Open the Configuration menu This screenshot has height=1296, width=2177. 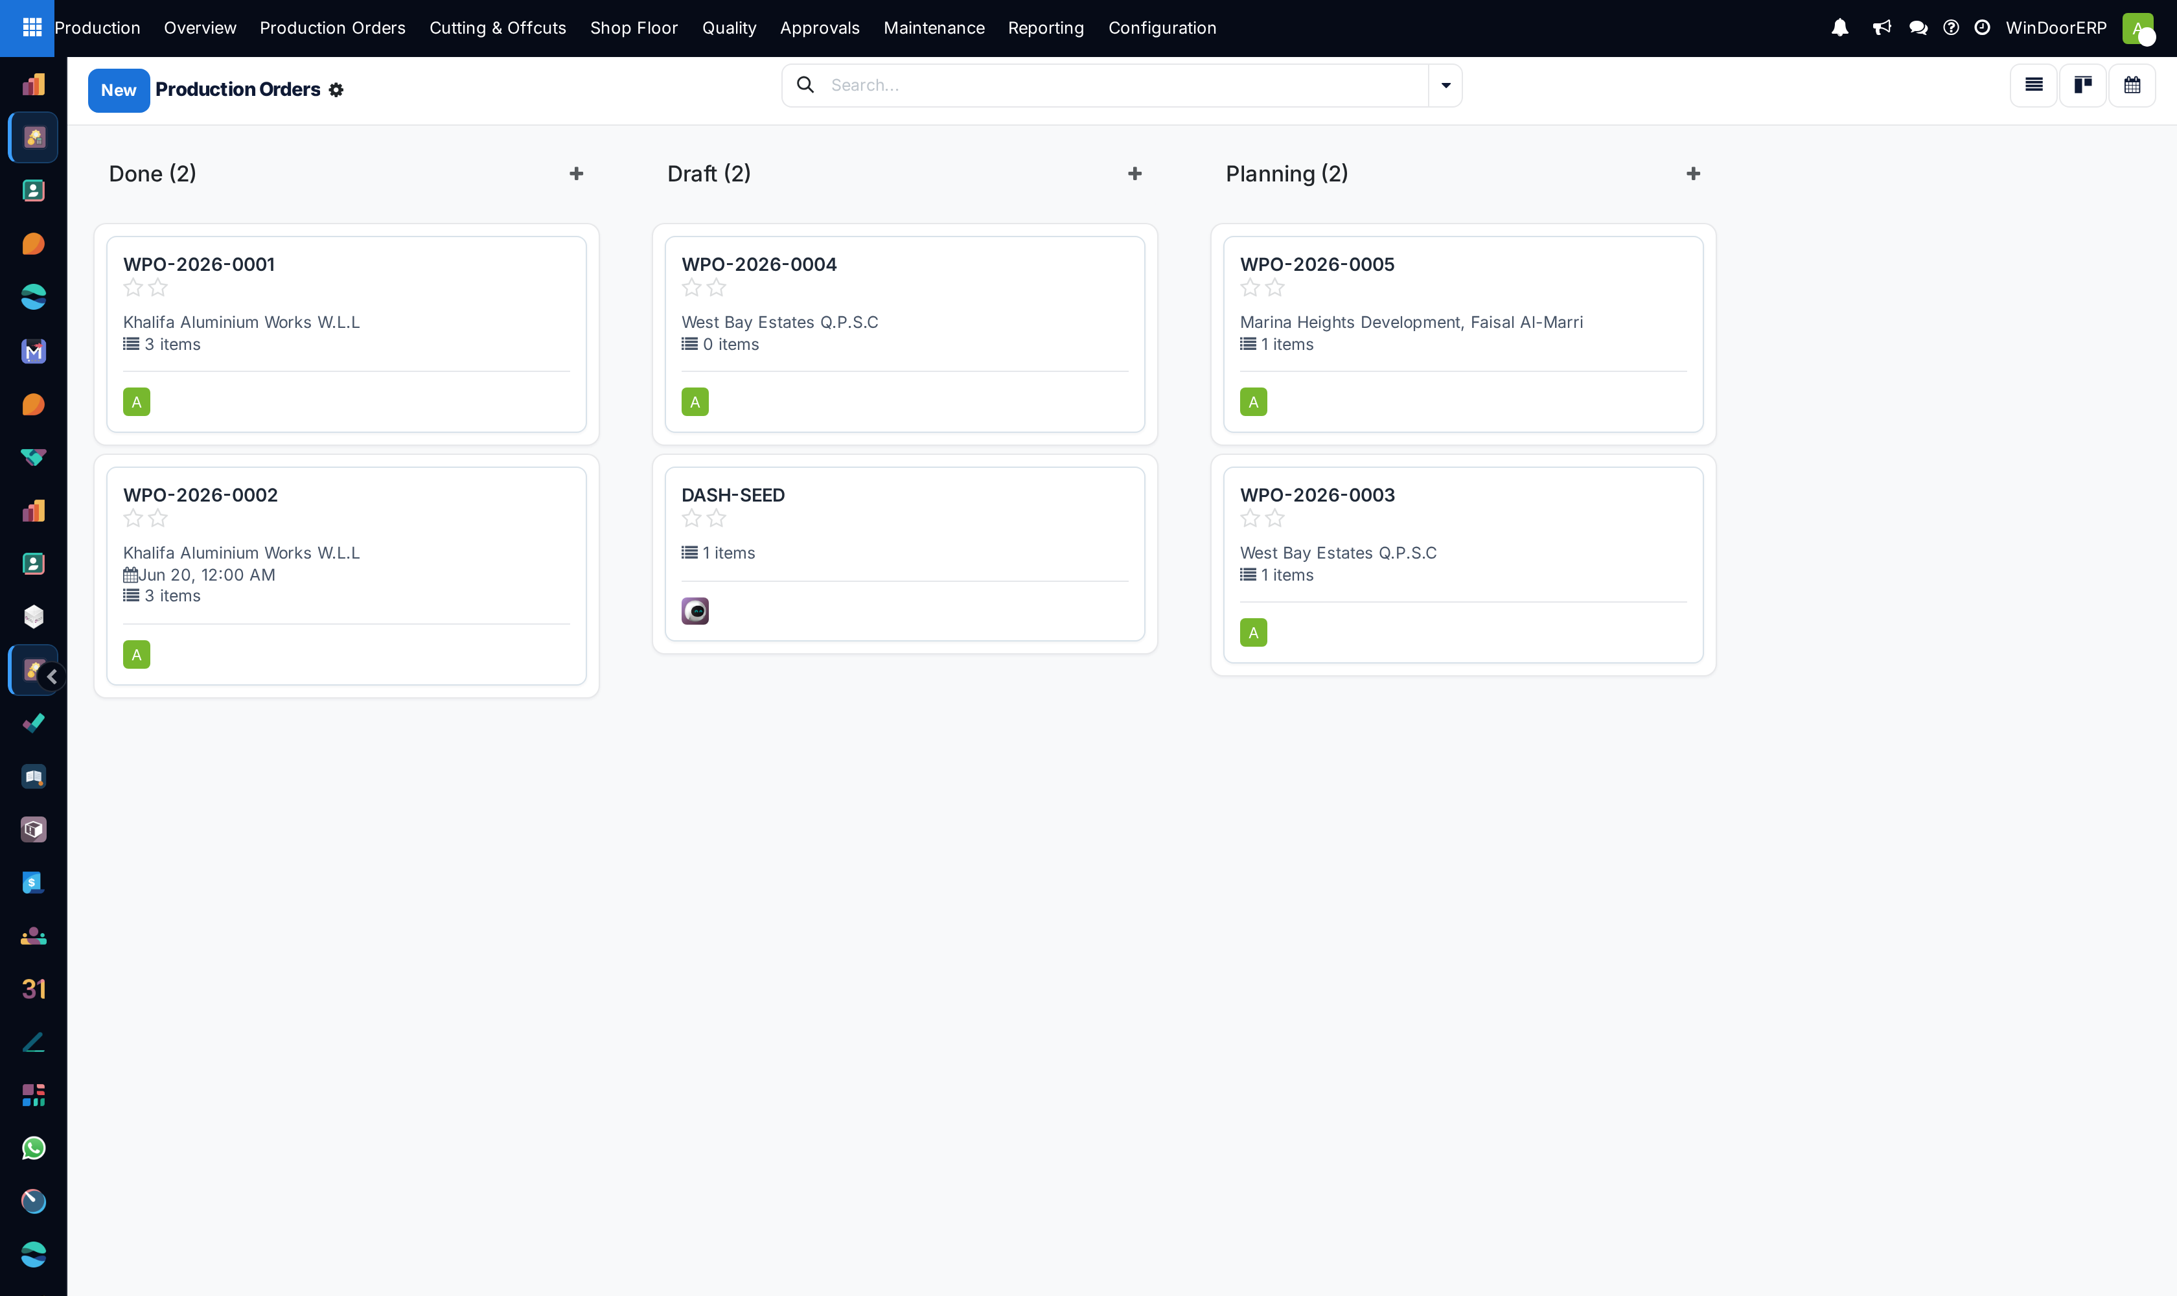coord(1162,28)
